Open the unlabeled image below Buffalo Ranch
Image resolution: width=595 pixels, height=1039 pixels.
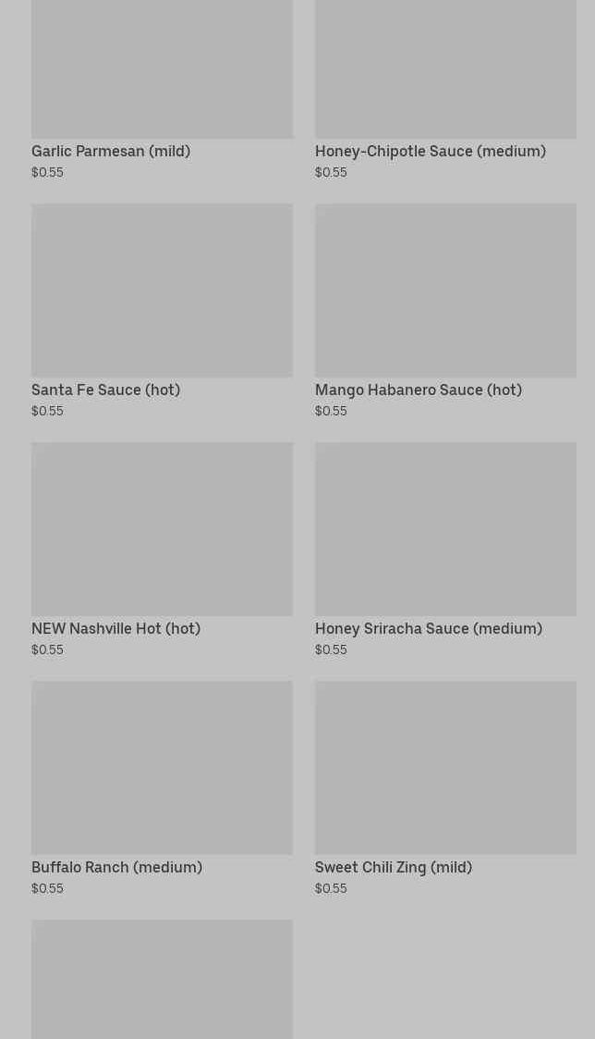click(163, 979)
